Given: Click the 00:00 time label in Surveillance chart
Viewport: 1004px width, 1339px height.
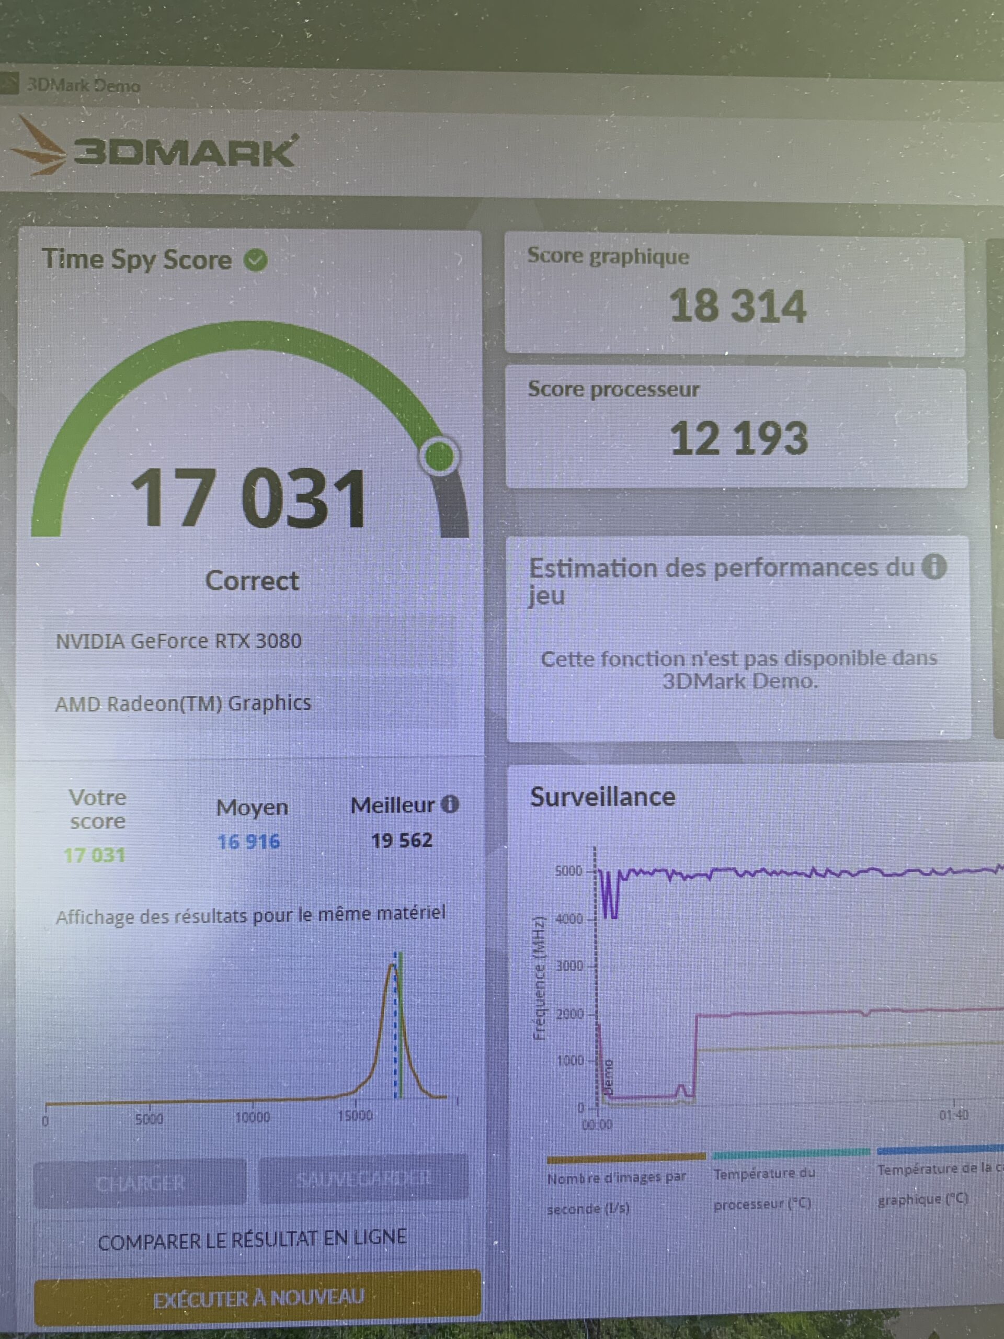Looking at the screenshot, I should click(x=597, y=1125).
